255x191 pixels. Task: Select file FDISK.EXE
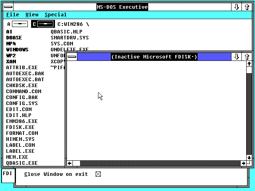pos(20,127)
